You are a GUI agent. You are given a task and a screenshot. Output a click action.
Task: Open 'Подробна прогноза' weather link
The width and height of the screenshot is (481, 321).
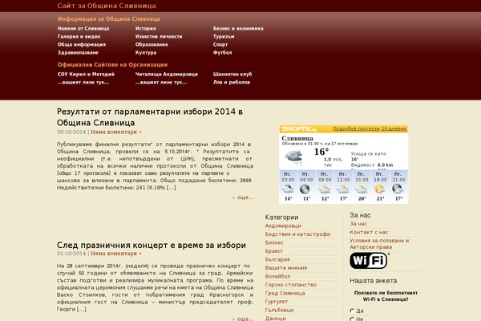356,128
